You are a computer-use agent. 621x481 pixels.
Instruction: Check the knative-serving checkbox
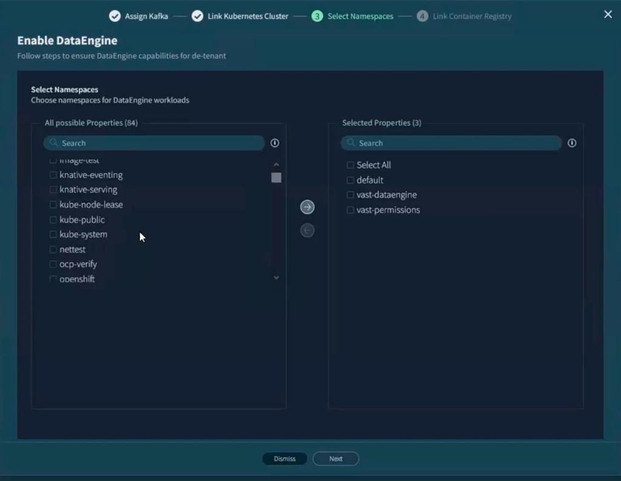pyautogui.click(x=53, y=190)
